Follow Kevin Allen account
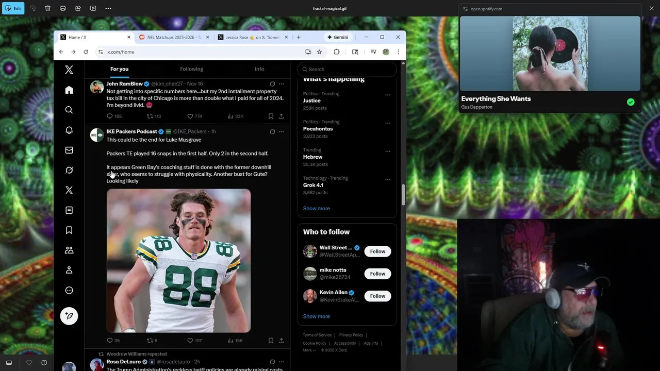Screen dimensions: 660x371 [377, 296]
